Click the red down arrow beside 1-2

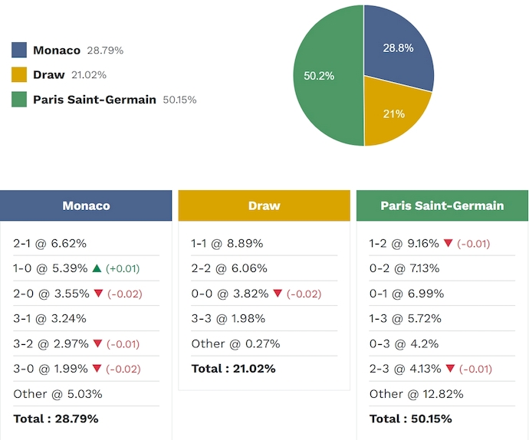click(448, 244)
